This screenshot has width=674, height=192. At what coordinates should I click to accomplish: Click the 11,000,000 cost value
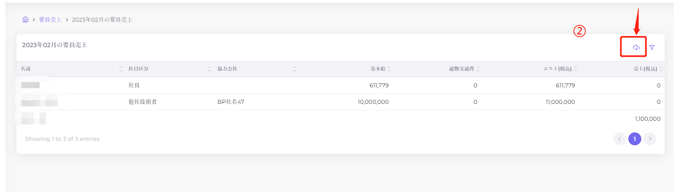tap(560, 102)
